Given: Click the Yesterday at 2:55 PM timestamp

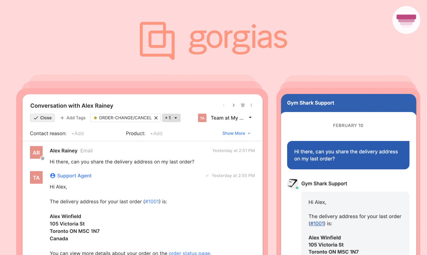Looking at the screenshot, I should [233, 175].
